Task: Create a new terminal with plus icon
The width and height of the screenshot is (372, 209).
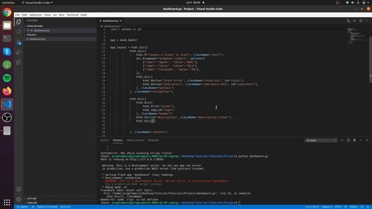Action: click(342, 140)
